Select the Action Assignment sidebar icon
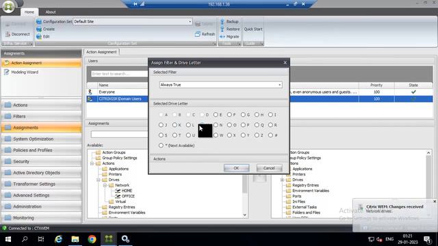The image size is (438, 246). [x=6, y=63]
